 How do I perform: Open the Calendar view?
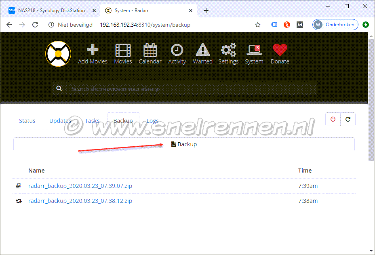click(150, 54)
